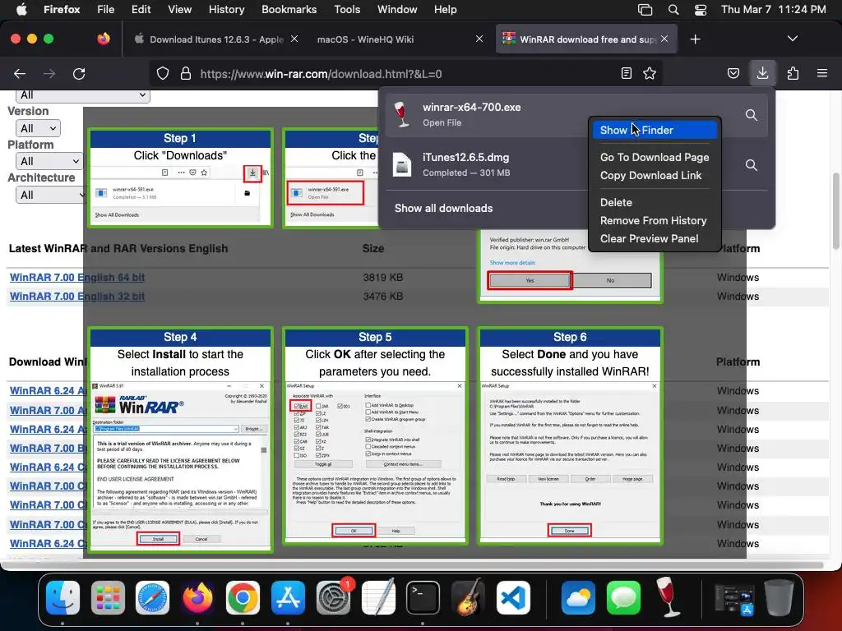Open Terminal from the Dock
This screenshot has width=842, height=631.
(x=423, y=597)
